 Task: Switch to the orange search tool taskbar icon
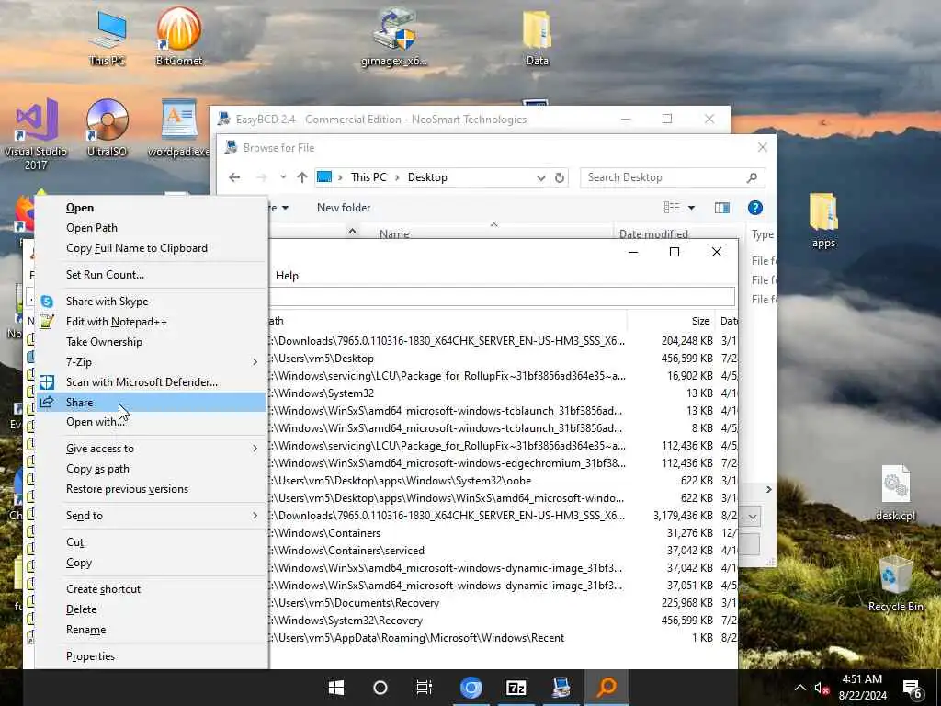coord(607,688)
